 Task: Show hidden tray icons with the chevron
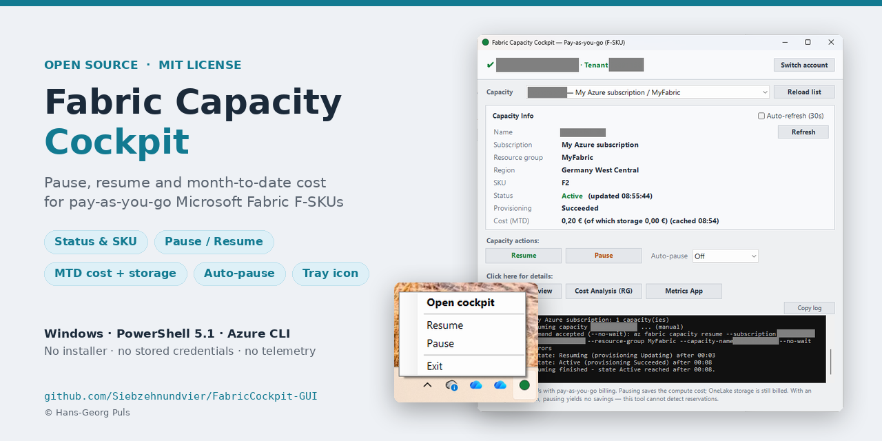coord(427,385)
